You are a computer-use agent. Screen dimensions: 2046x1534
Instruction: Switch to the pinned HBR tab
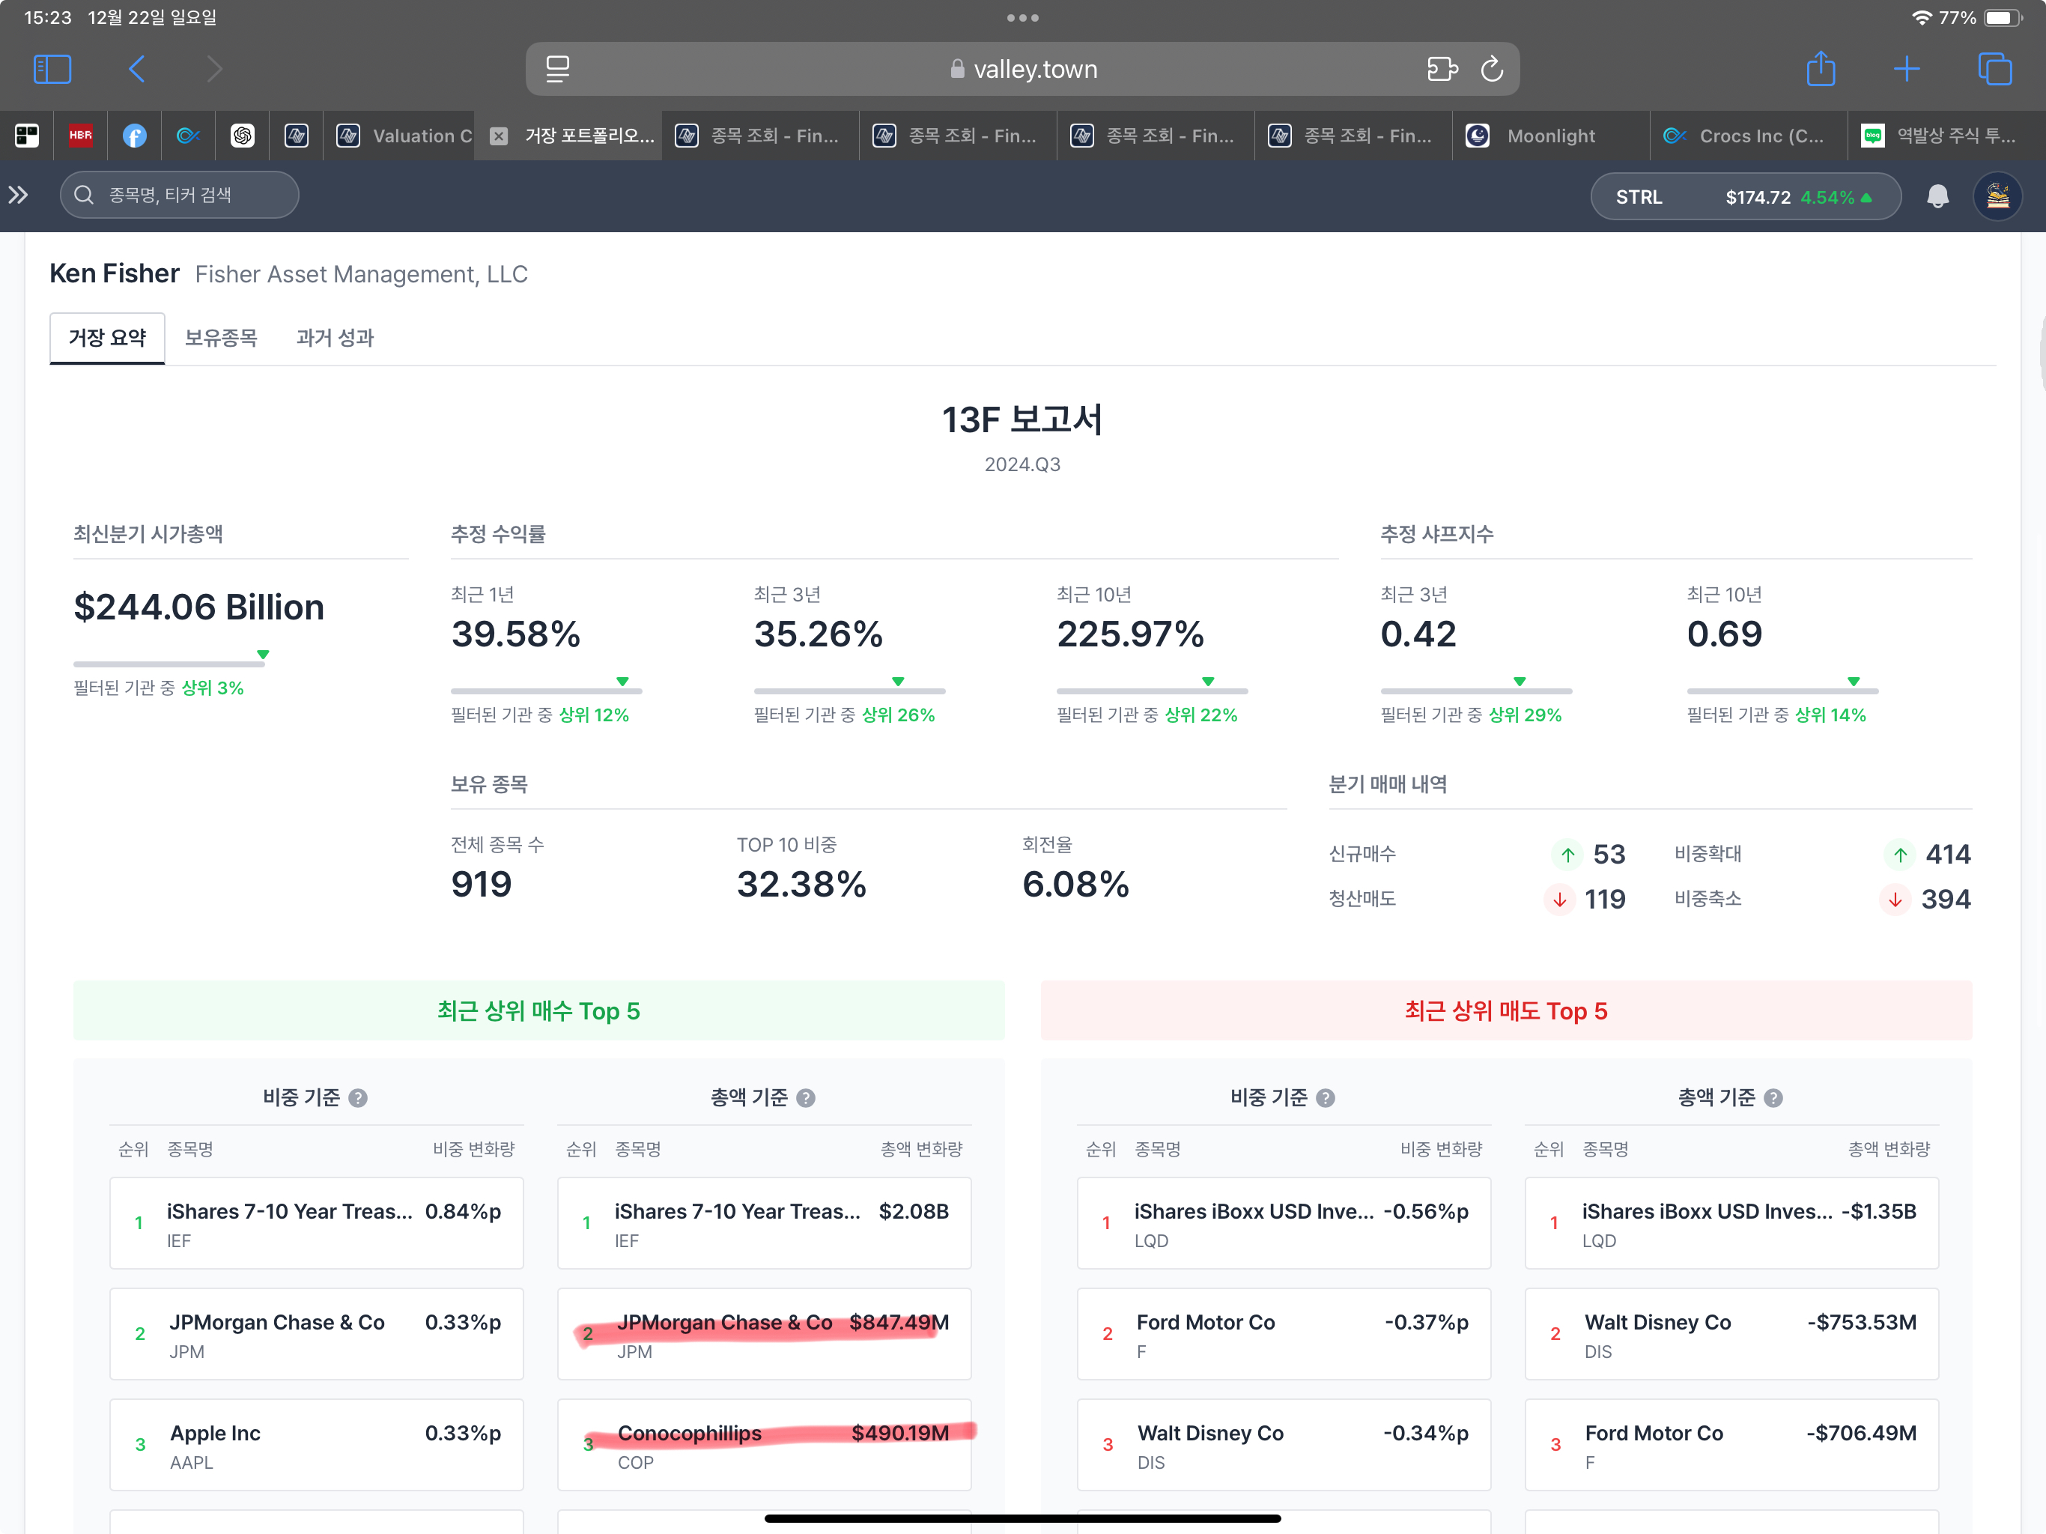click(x=80, y=136)
